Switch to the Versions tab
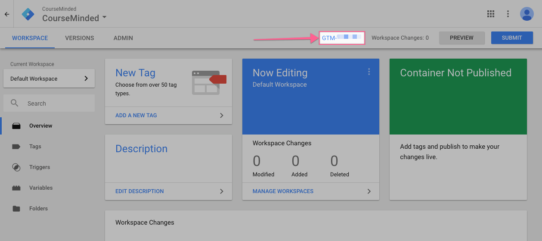The width and height of the screenshot is (542, 241). pos(80,38)
